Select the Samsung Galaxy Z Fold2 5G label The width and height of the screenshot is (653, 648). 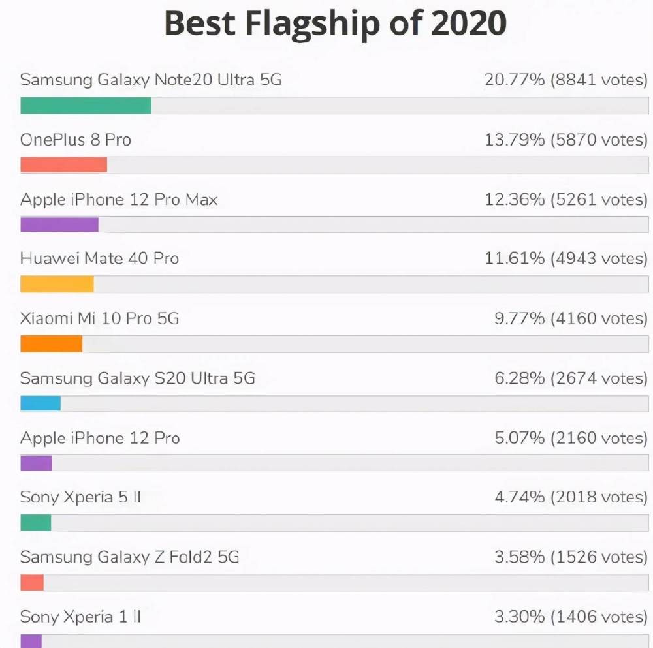point(129,557)
